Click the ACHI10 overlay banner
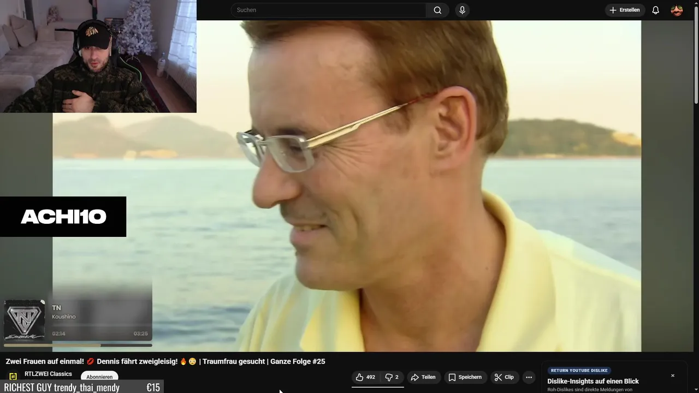The height and width of the screenshot is (393, 699). click(x=63, y=217)
